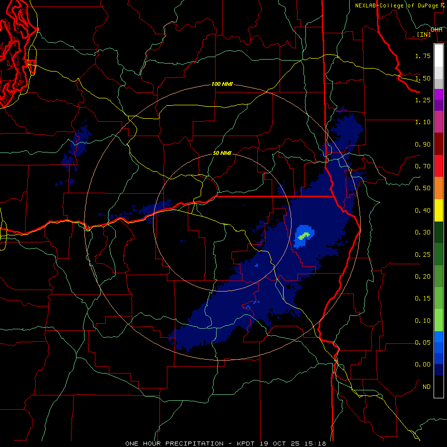Image resolution: width=447 pixels, height=447 pixels.
Task: Click the magenta swatch above 1.25
Action: click(439, 94)
